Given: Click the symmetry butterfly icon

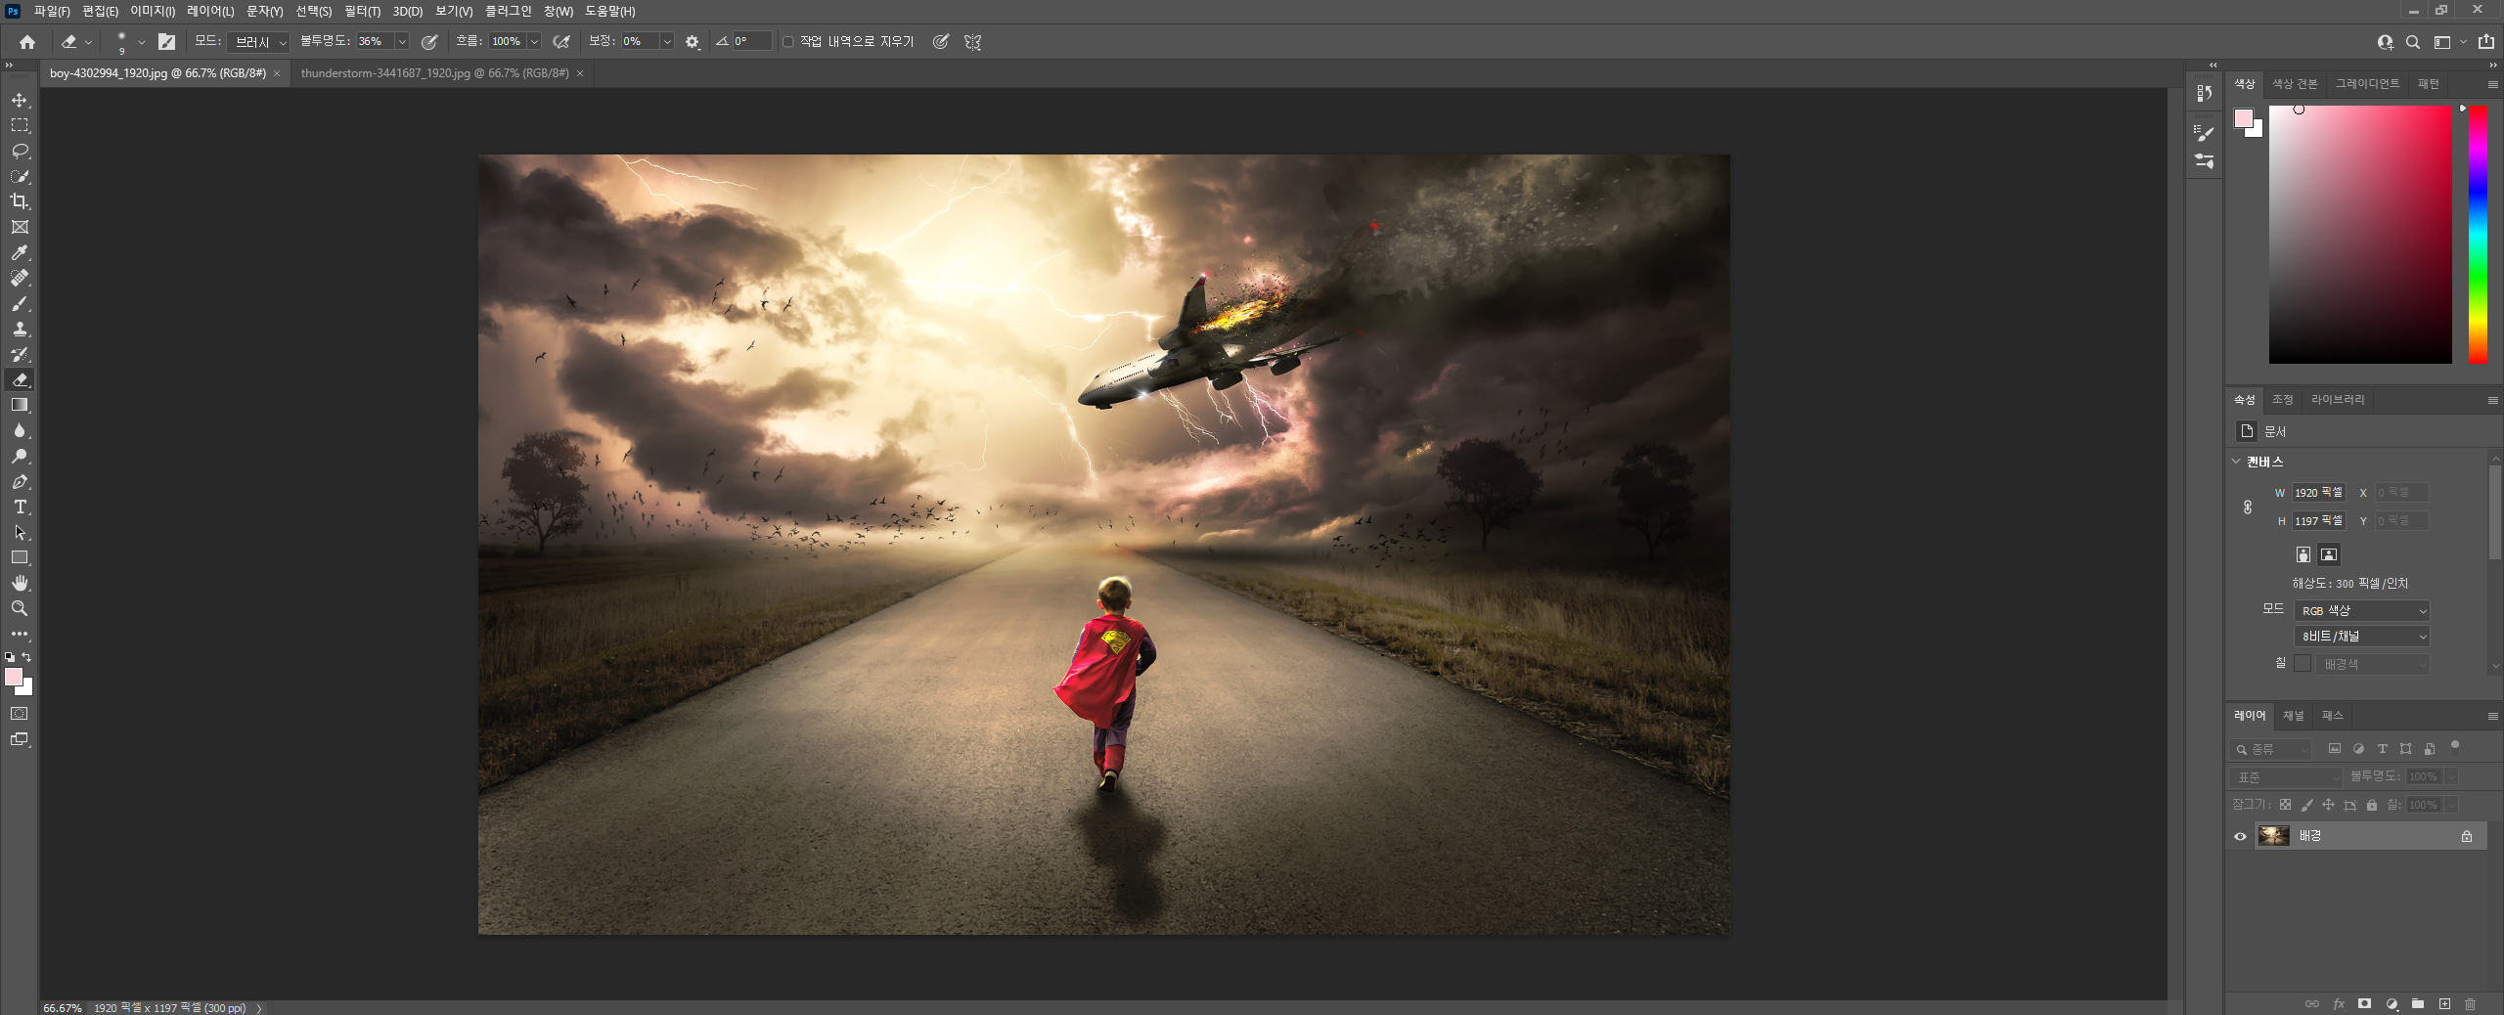Looking at the screenshot, I should point(972,42).
